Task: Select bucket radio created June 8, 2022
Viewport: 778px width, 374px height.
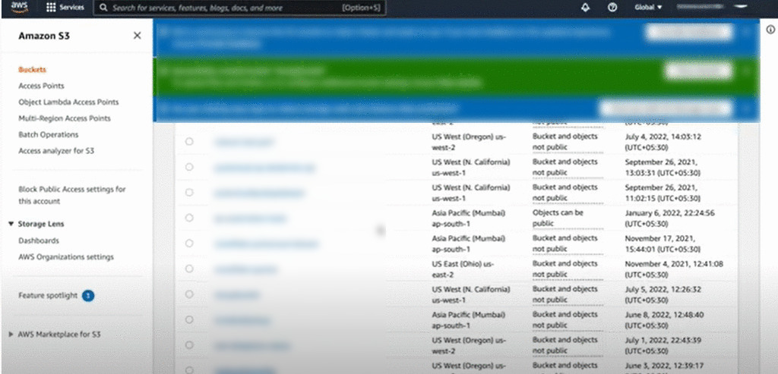Action: [x=189, y=319]
